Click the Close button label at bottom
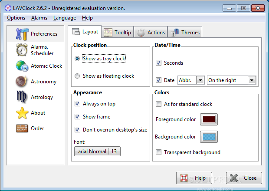 (250, 178)
